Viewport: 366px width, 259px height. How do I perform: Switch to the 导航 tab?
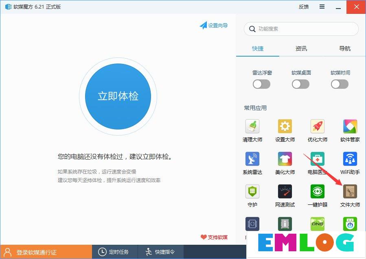[344, 48]
